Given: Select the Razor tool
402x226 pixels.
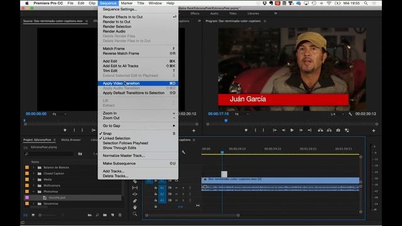Looking at the screenshot, I should [135, 181].
